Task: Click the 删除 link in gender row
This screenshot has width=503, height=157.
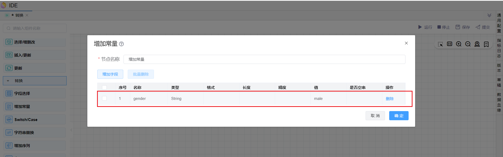Action: (390, 99)
